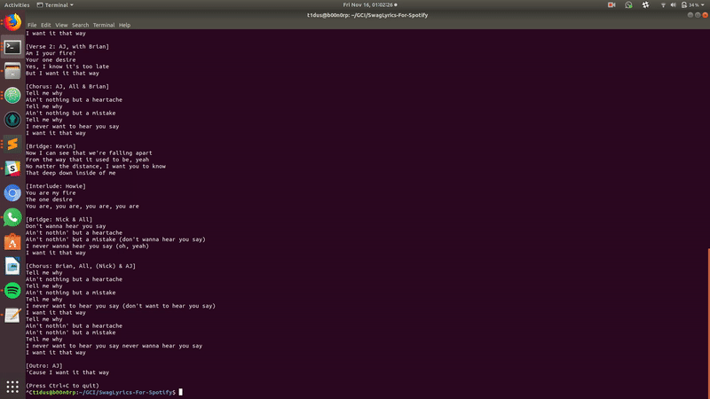Open the Activities overview
The image size is (710, 399).
[17, 5]
